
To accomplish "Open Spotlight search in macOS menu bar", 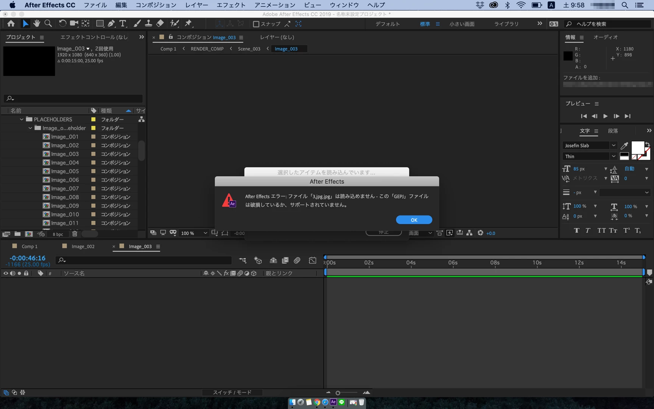I will (625, 5).
